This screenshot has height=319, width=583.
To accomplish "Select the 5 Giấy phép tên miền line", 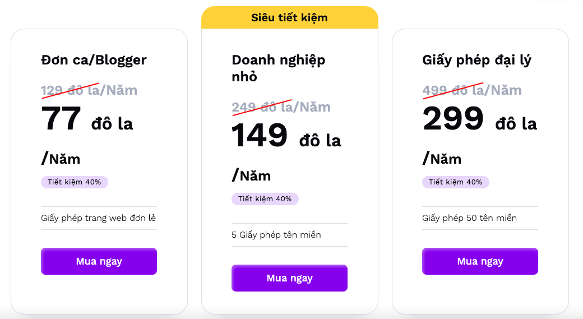I will (x=276, y=235).
